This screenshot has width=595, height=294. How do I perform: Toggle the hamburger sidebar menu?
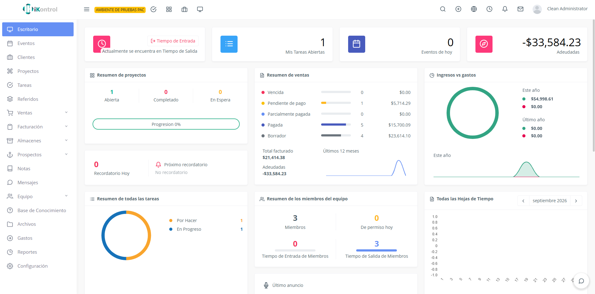point(87,9)
